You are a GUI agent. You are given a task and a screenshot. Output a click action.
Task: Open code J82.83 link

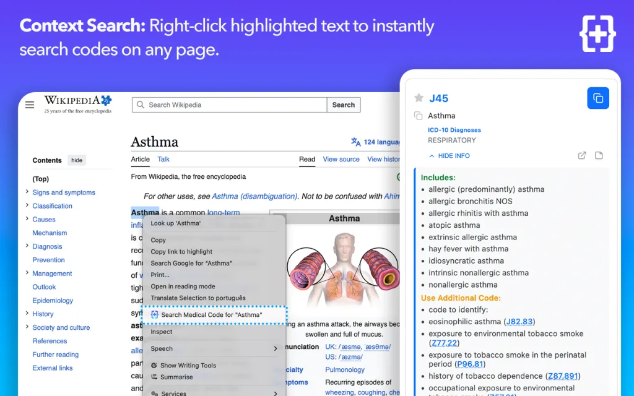tap(519, 322)
